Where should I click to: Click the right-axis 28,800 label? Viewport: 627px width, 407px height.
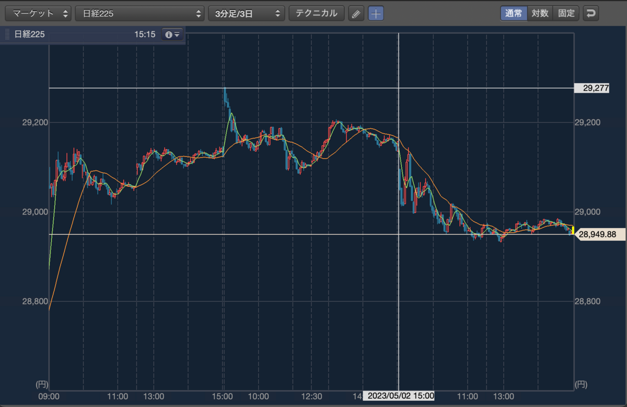point(587,301)
